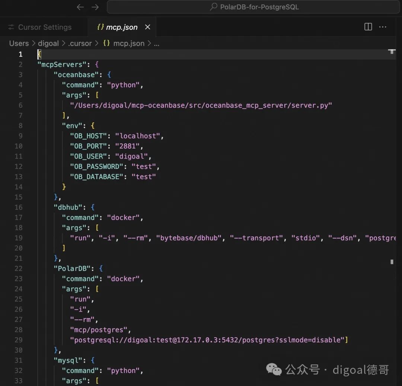The height and width of the screenshot is (386, 402).
Task: Select .cursor in the breadcrumb path
Action: [x=80, y=43]
